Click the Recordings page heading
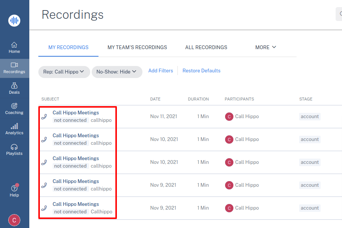Image resolution: width=342 pixels, height=228 pixels. click(73, 15)
